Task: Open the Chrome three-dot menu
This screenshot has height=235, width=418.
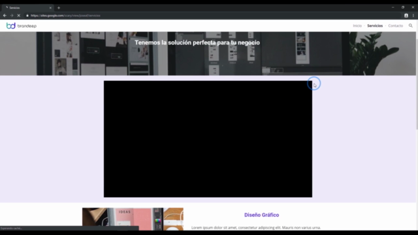Action: (413, 16)
